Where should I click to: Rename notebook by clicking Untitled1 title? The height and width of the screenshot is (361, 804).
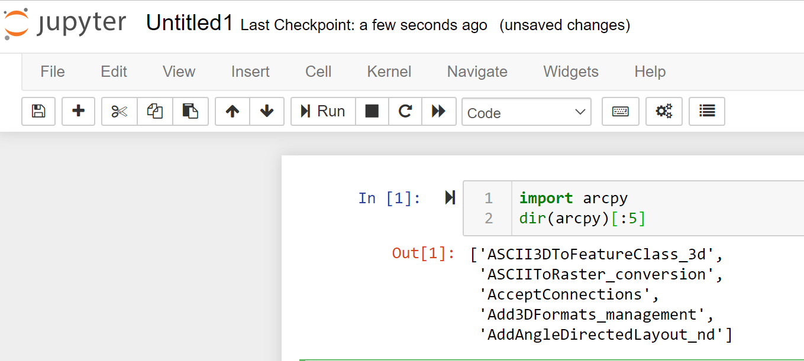(x=189, y=24)
